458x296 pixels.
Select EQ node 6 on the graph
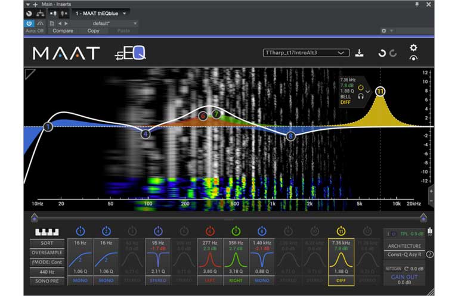[203, 116]
